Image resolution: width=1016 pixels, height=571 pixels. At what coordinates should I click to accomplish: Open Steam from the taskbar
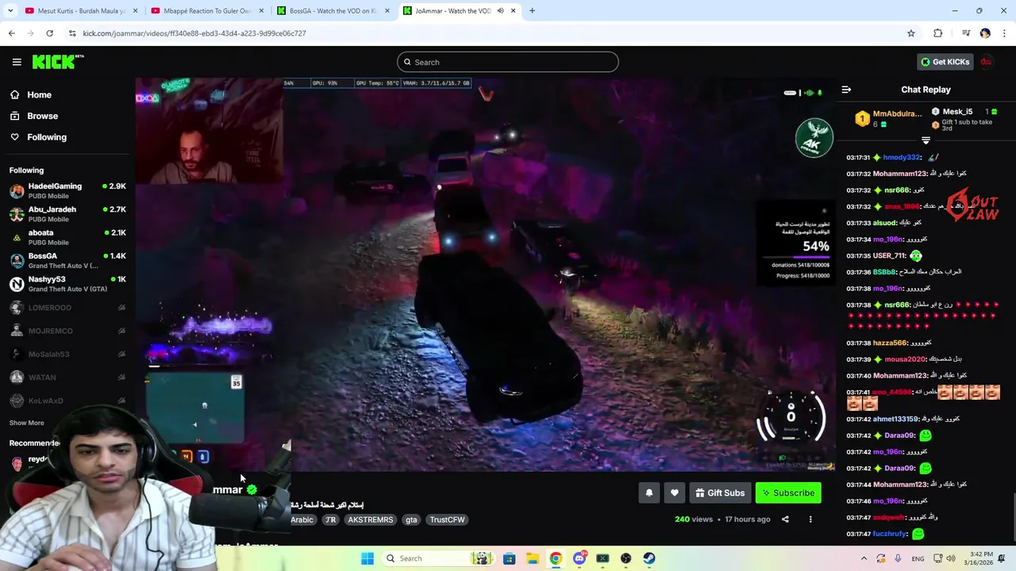point(649,558)
